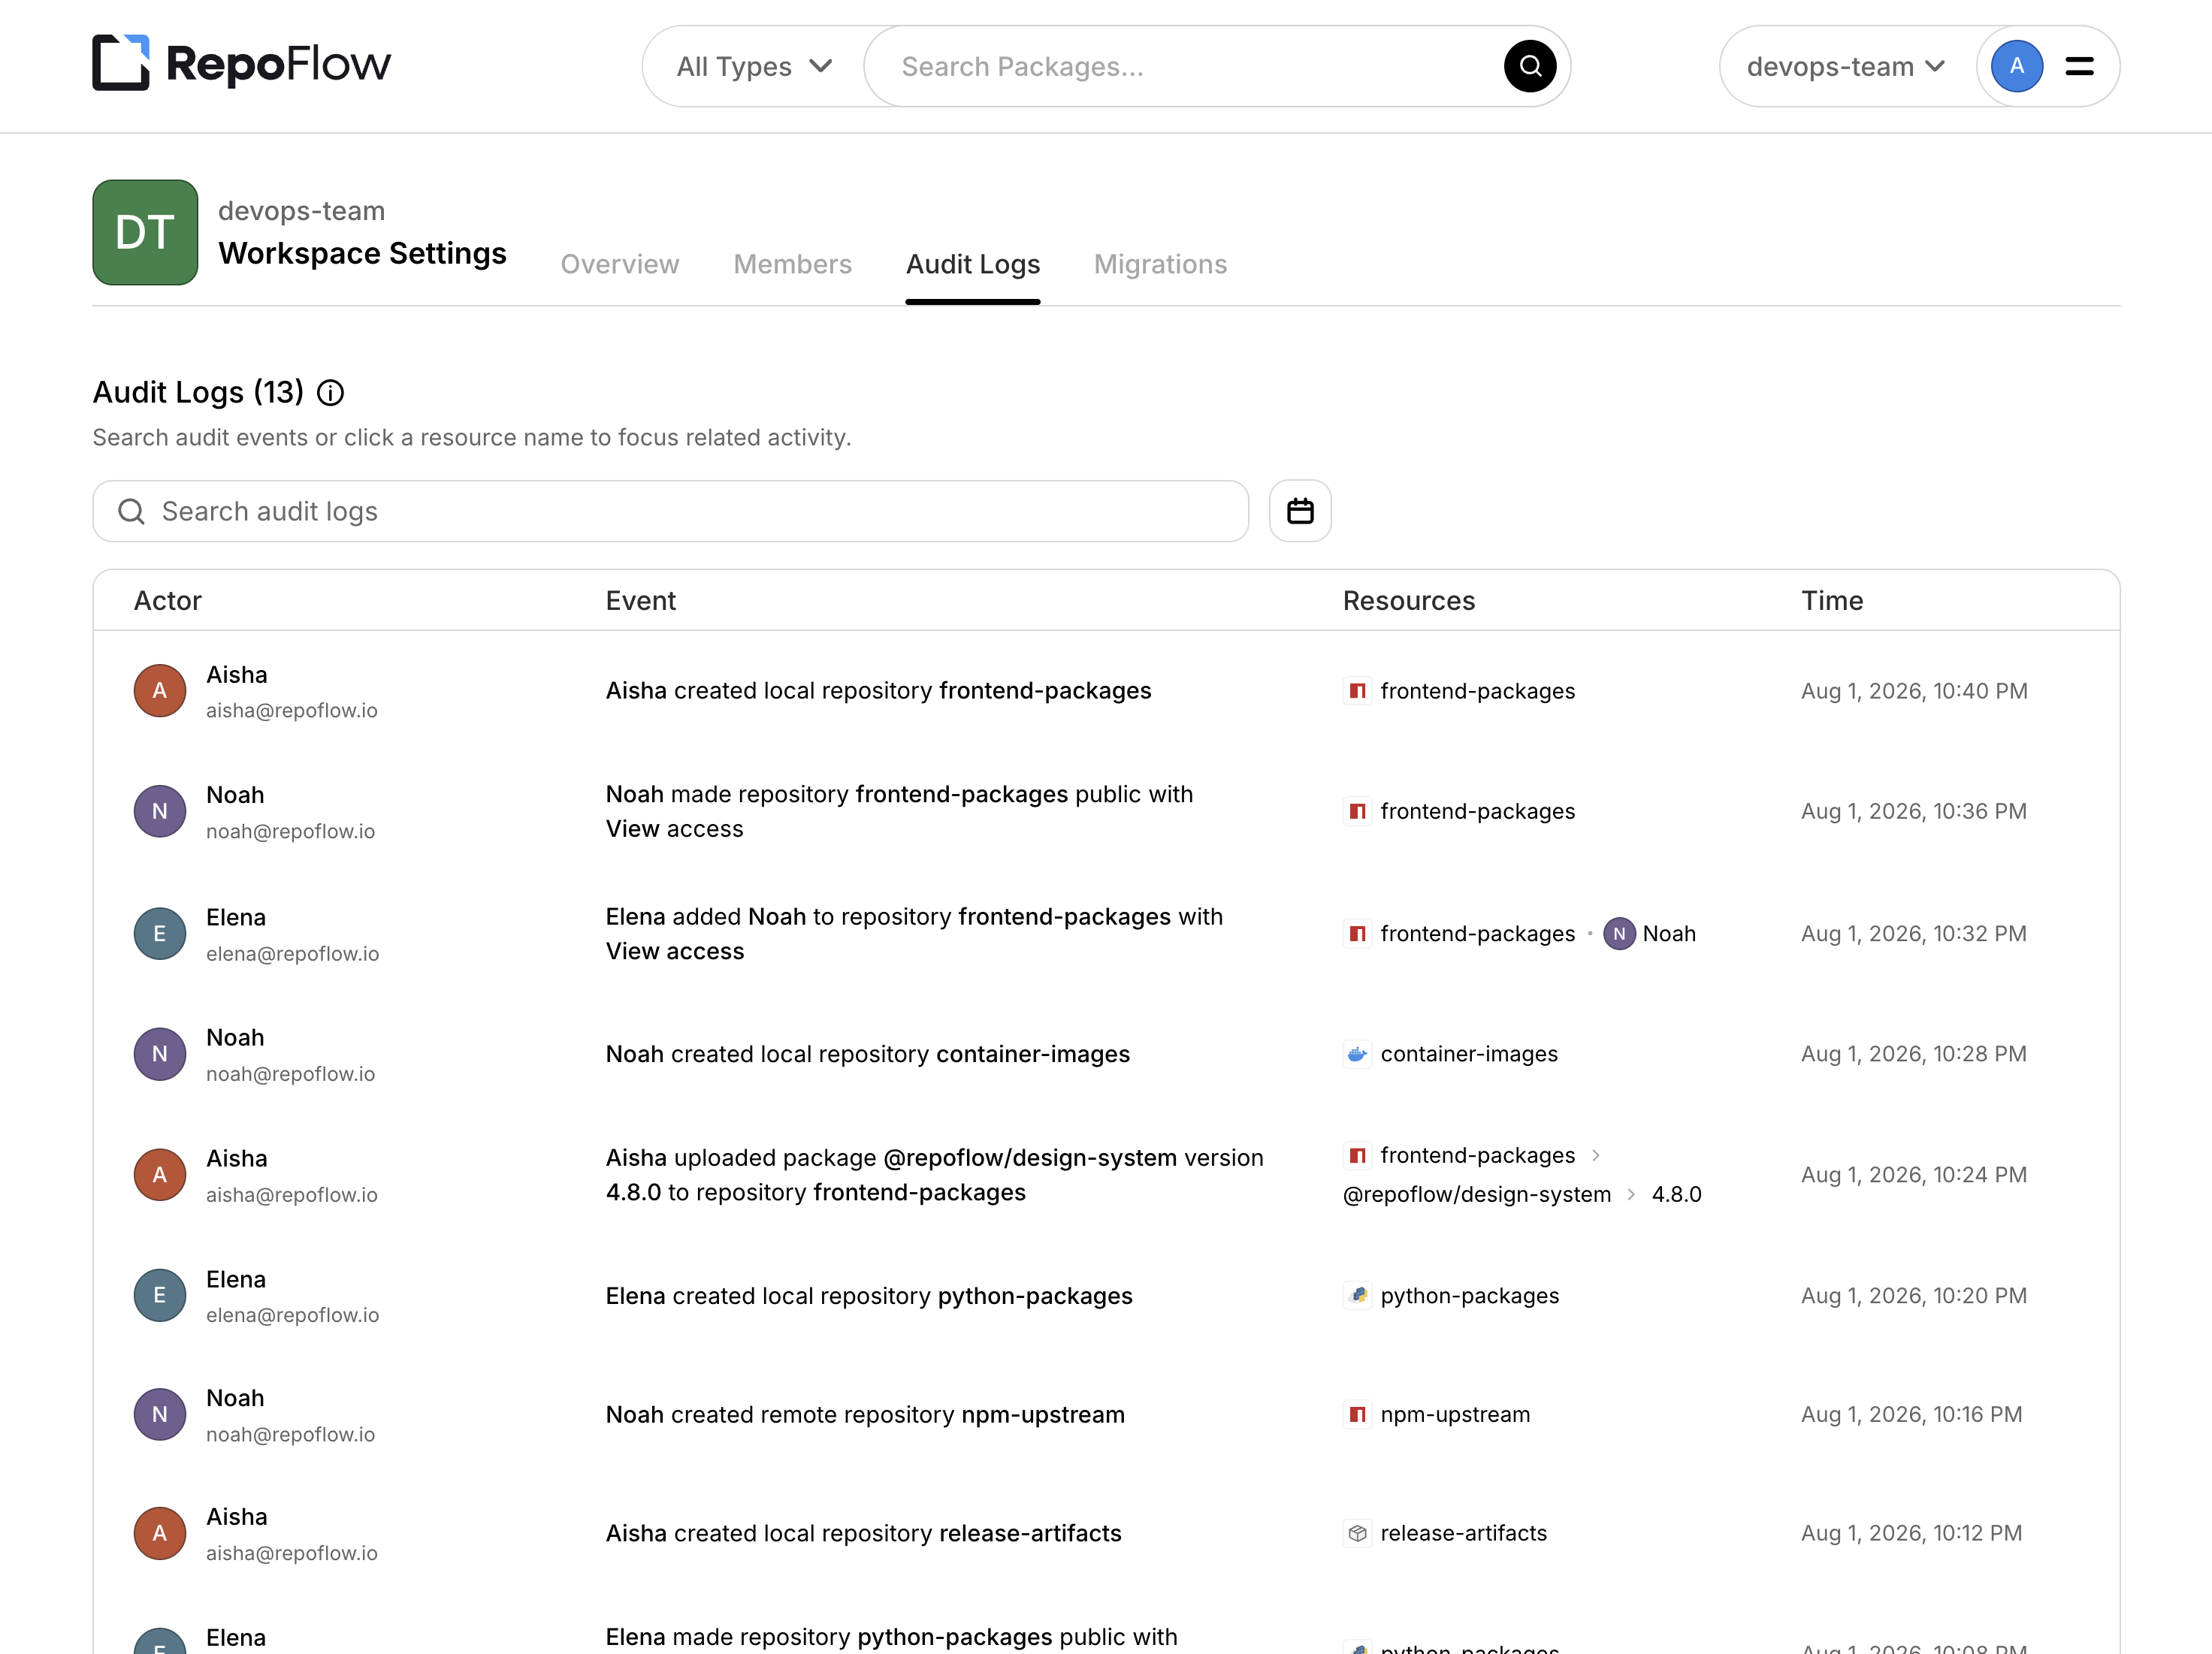
Task: Click the Audit Logs info icon
Action: 330,393
